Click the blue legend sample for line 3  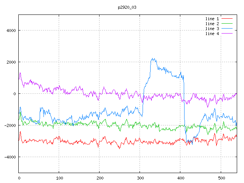[x=227, y=29]
